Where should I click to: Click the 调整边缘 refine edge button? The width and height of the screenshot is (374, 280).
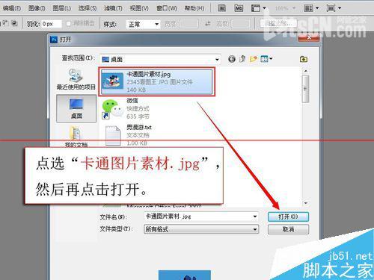(x=278, y=23)
